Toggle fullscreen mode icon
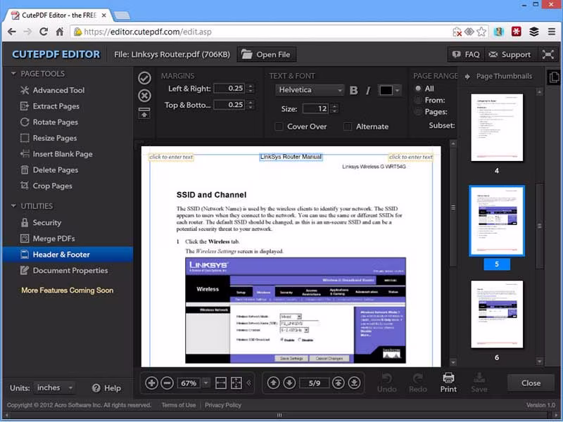Image resolution: width=563 pixels, height=422 pixels. (548, 55)
